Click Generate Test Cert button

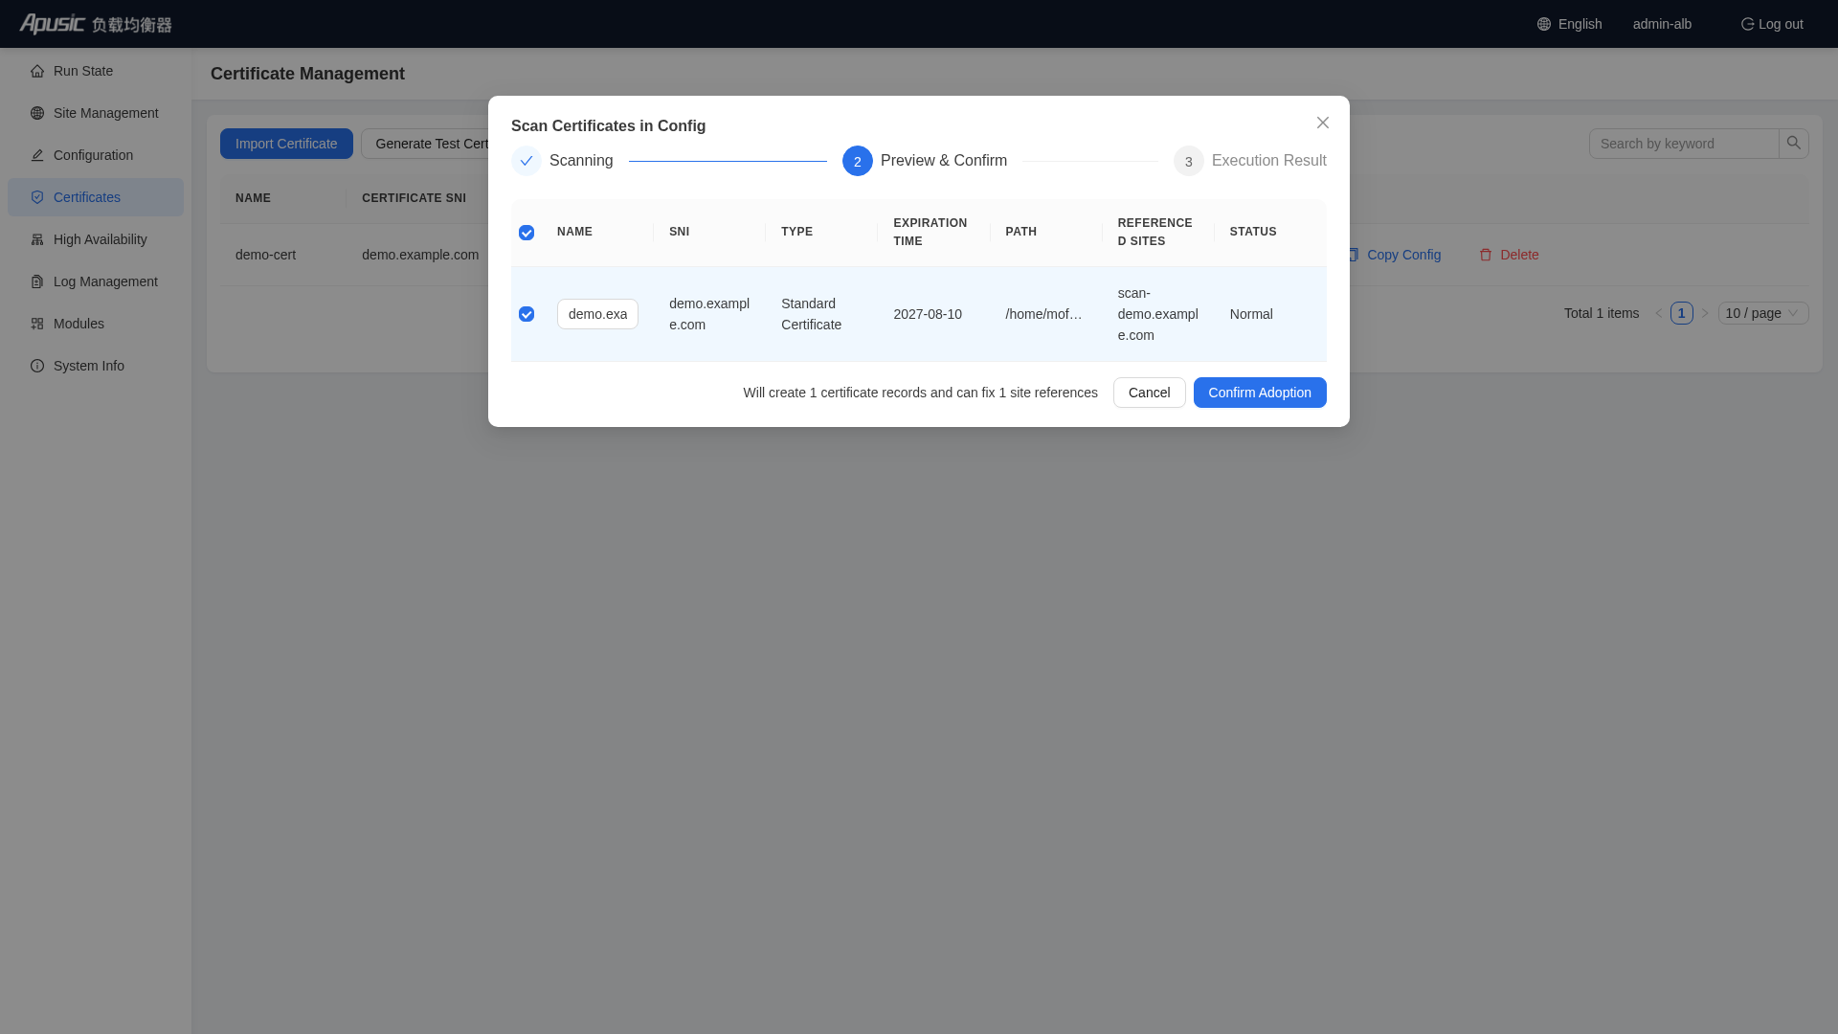tap(425, 144)
